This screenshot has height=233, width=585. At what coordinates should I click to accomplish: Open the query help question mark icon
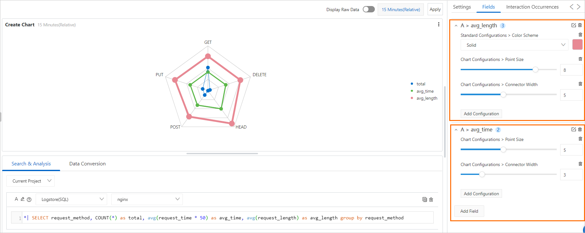coord(29,199)
